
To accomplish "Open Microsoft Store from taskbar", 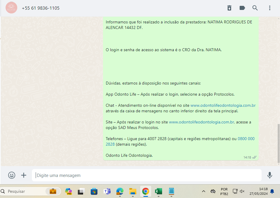I will tap(94, 191).
